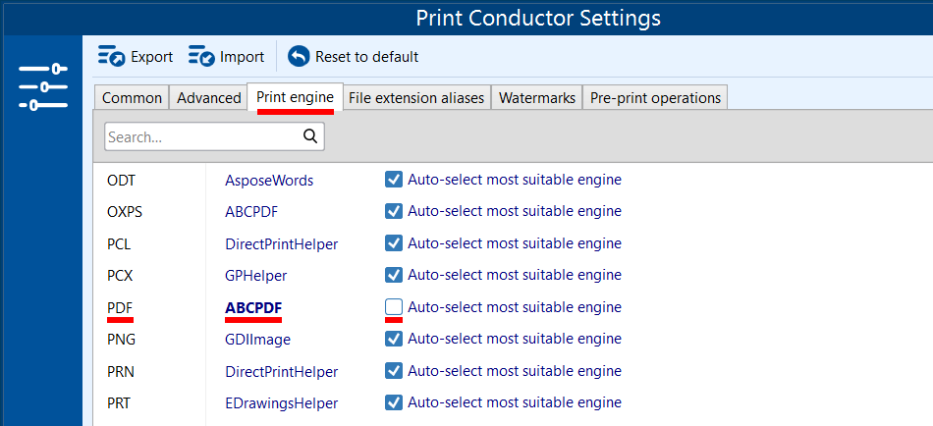Click the Export button label
Image resolution: width=933 pixels, height=426 pixels.
click(x=151, y=57)
